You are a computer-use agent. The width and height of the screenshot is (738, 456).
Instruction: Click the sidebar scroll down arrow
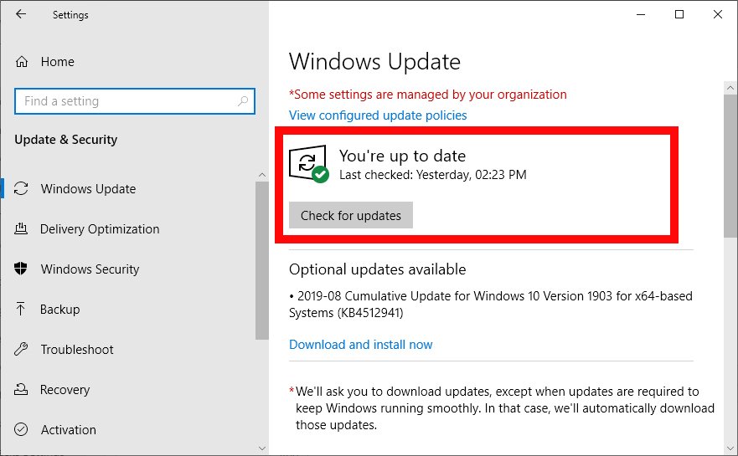[261, 447]
